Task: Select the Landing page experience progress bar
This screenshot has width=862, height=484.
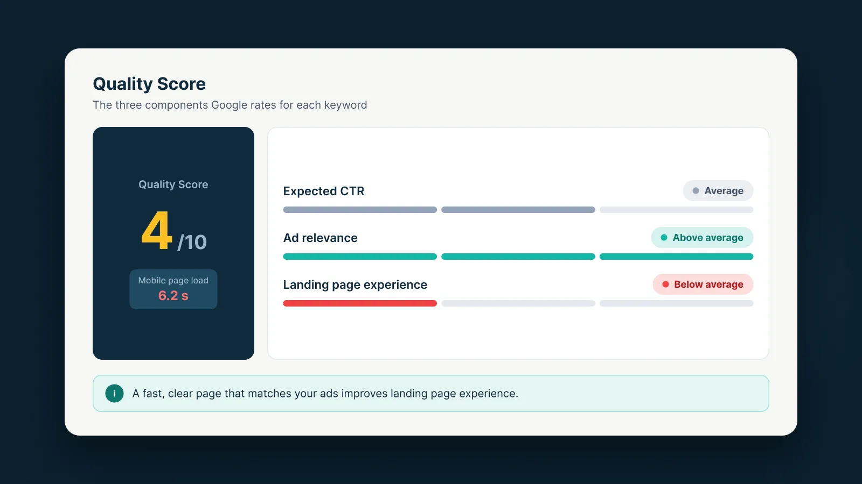Action: point(518,303)
